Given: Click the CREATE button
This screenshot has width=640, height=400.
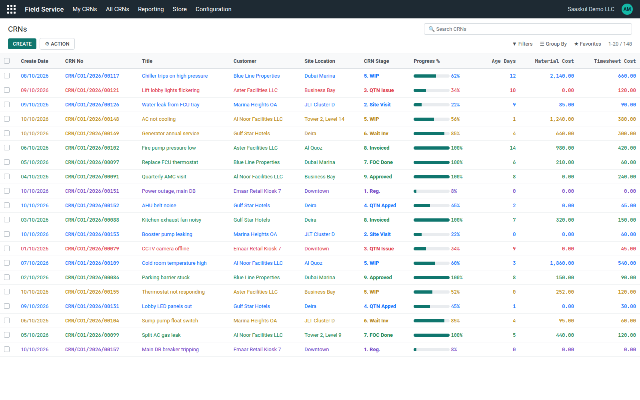Looking at the screenshot, I should coord(22,44).
